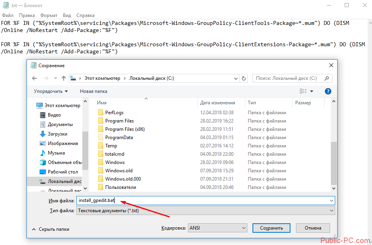Viewport: 372px width, 245px height.
Task: Click the search magnifier icon
Action: [326, 78]
